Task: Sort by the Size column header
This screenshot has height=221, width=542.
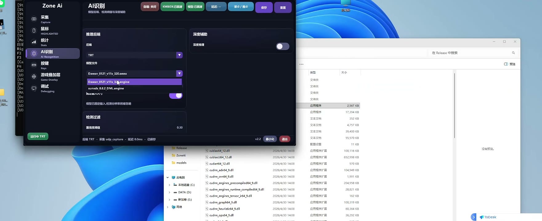Action: coord(344,72)
